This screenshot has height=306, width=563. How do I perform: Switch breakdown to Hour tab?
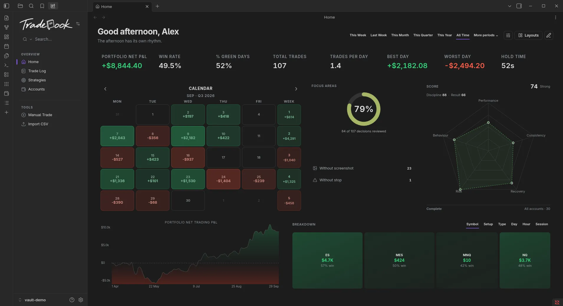coord(526,224)
